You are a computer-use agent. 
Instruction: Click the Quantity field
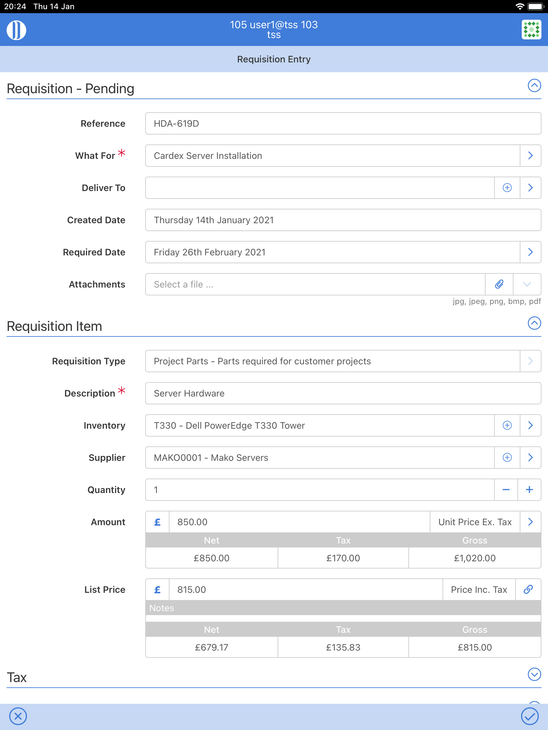tap(320, 490)
